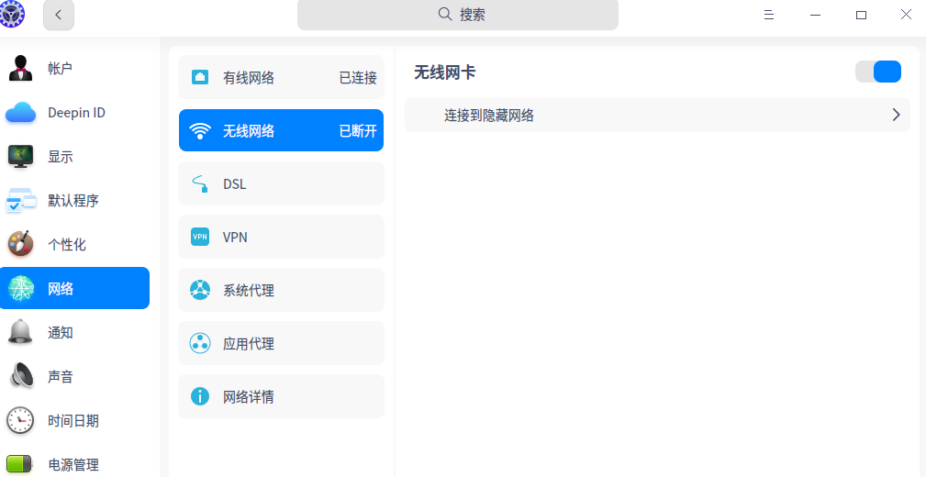Click the 时间日期 clock icon

pyautogui.click(x=21, y=420)
